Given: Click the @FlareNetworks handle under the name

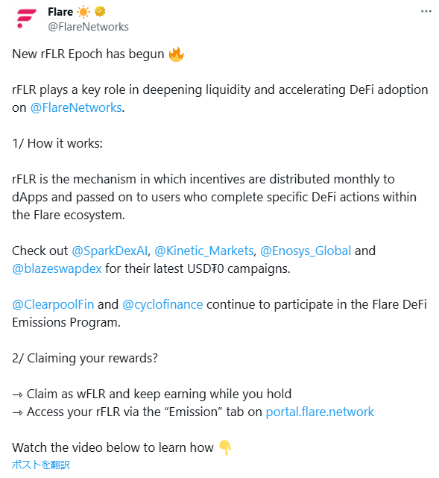Looking at the screenshot, I should tap(89, 27).
